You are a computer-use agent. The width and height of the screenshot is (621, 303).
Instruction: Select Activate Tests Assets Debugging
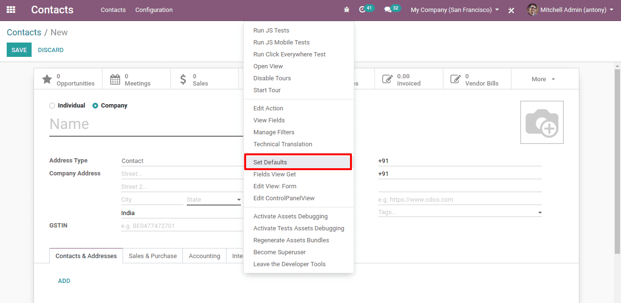click(299, 228)
